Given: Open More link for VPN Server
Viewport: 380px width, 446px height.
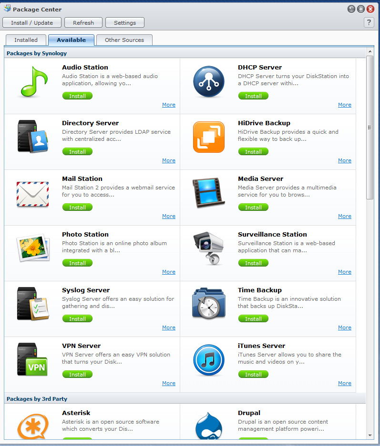Looking at the screenshot, I should point(169,384).
